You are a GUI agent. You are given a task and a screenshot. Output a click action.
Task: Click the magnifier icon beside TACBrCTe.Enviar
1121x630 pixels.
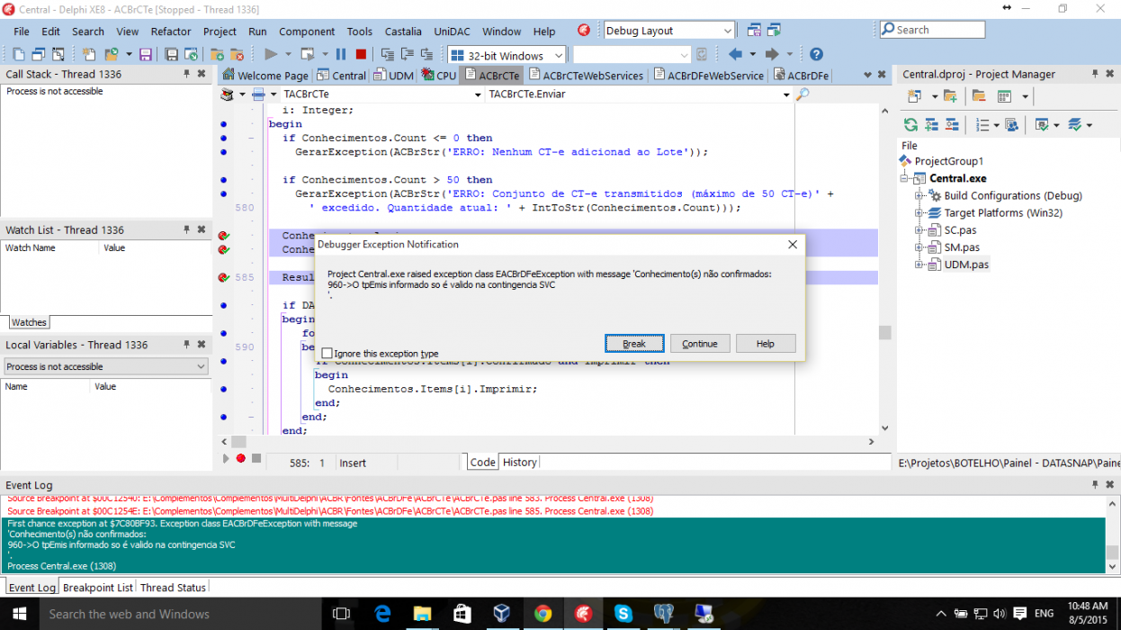803,94
